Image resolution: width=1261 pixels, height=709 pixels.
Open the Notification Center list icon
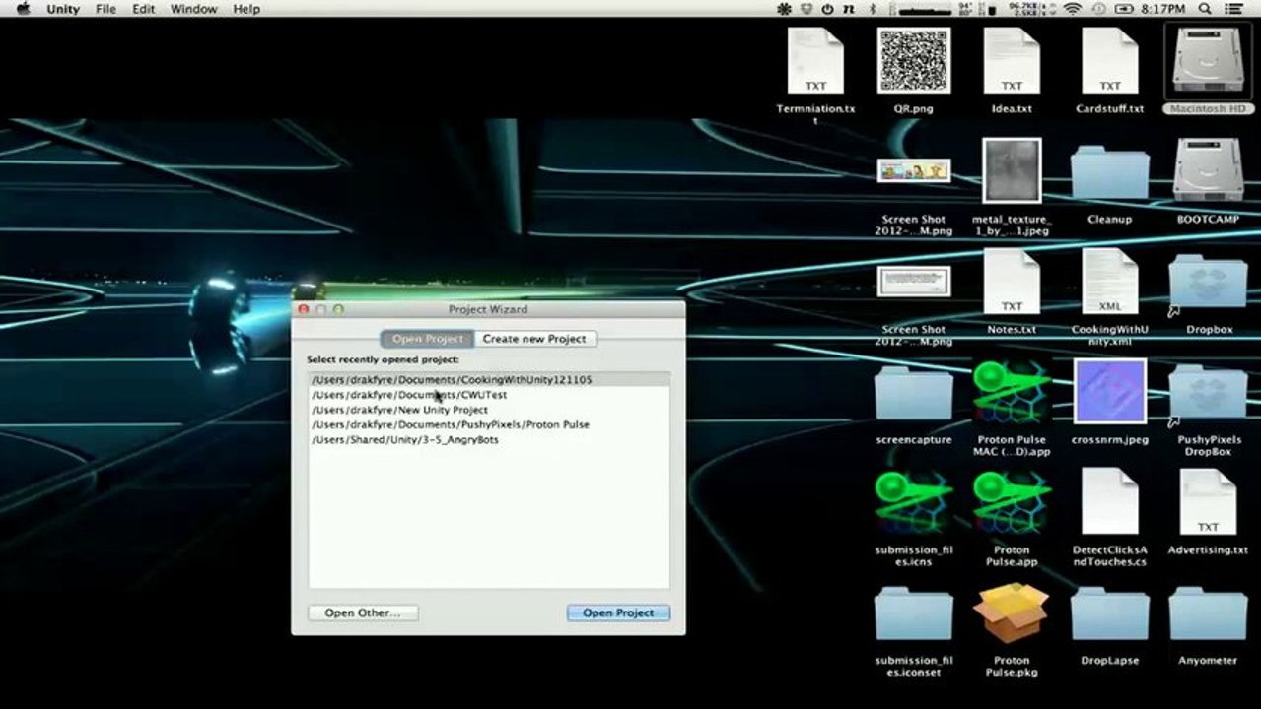coord(1235,9)
